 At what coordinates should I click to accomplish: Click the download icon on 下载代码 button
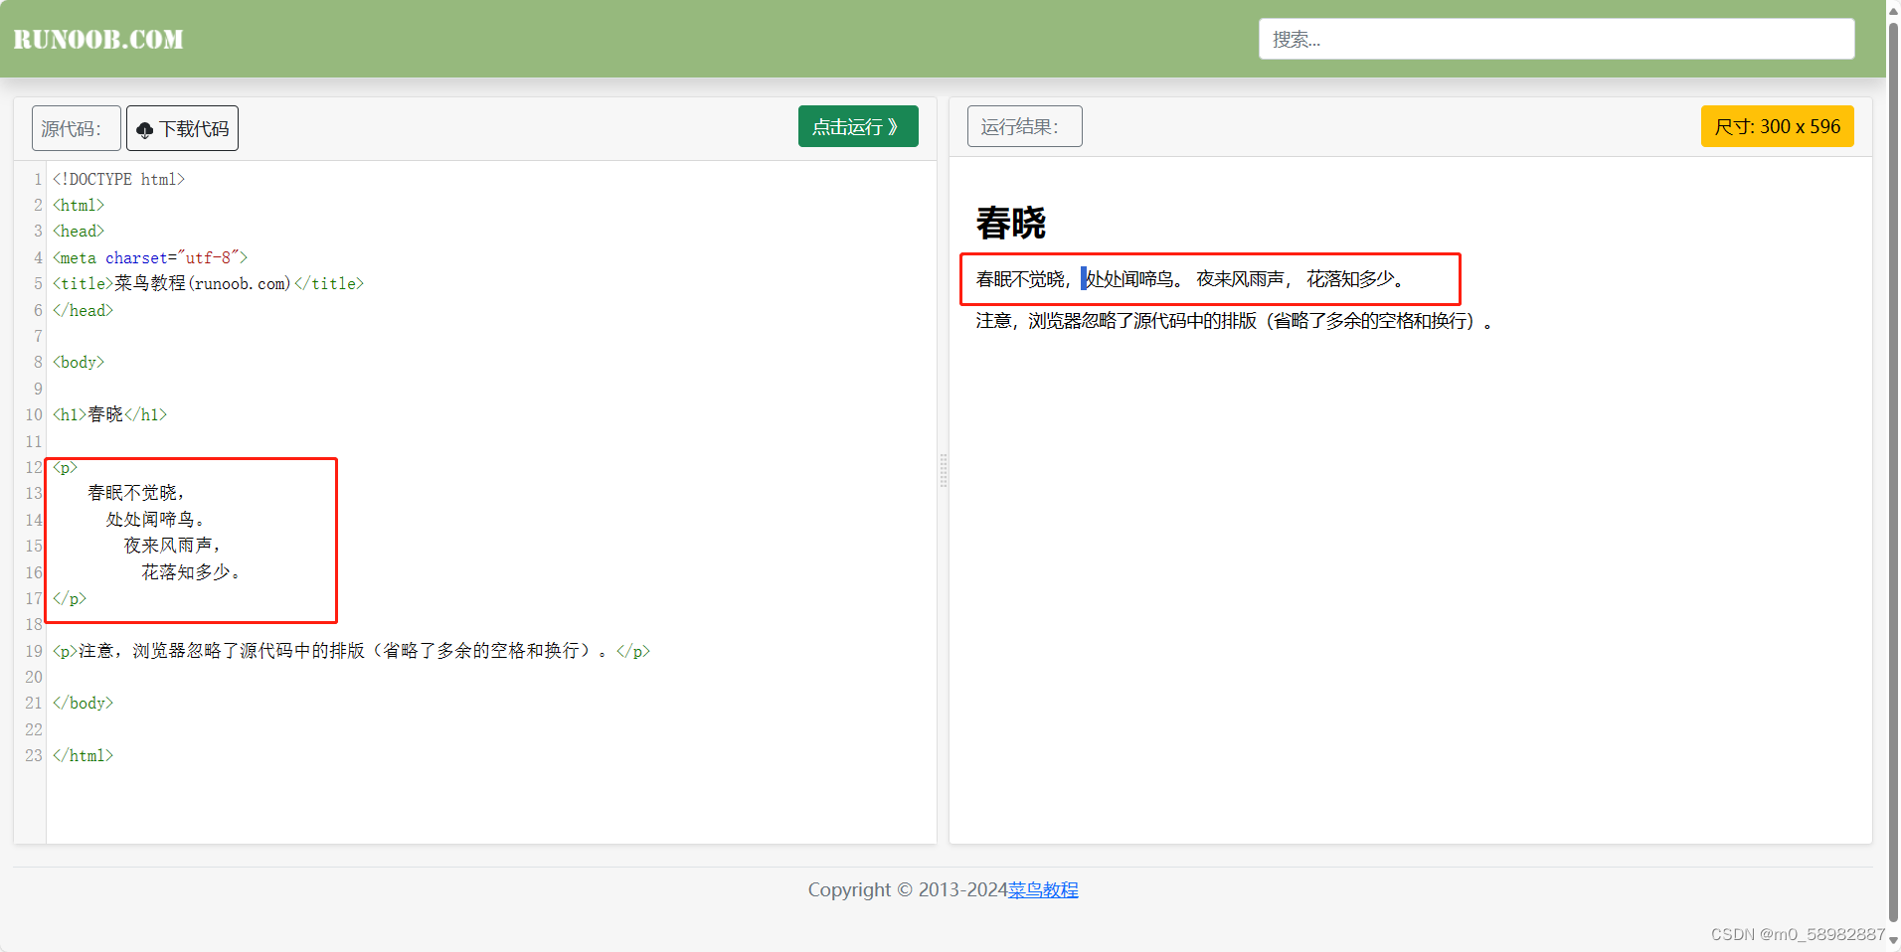(146, 128)
